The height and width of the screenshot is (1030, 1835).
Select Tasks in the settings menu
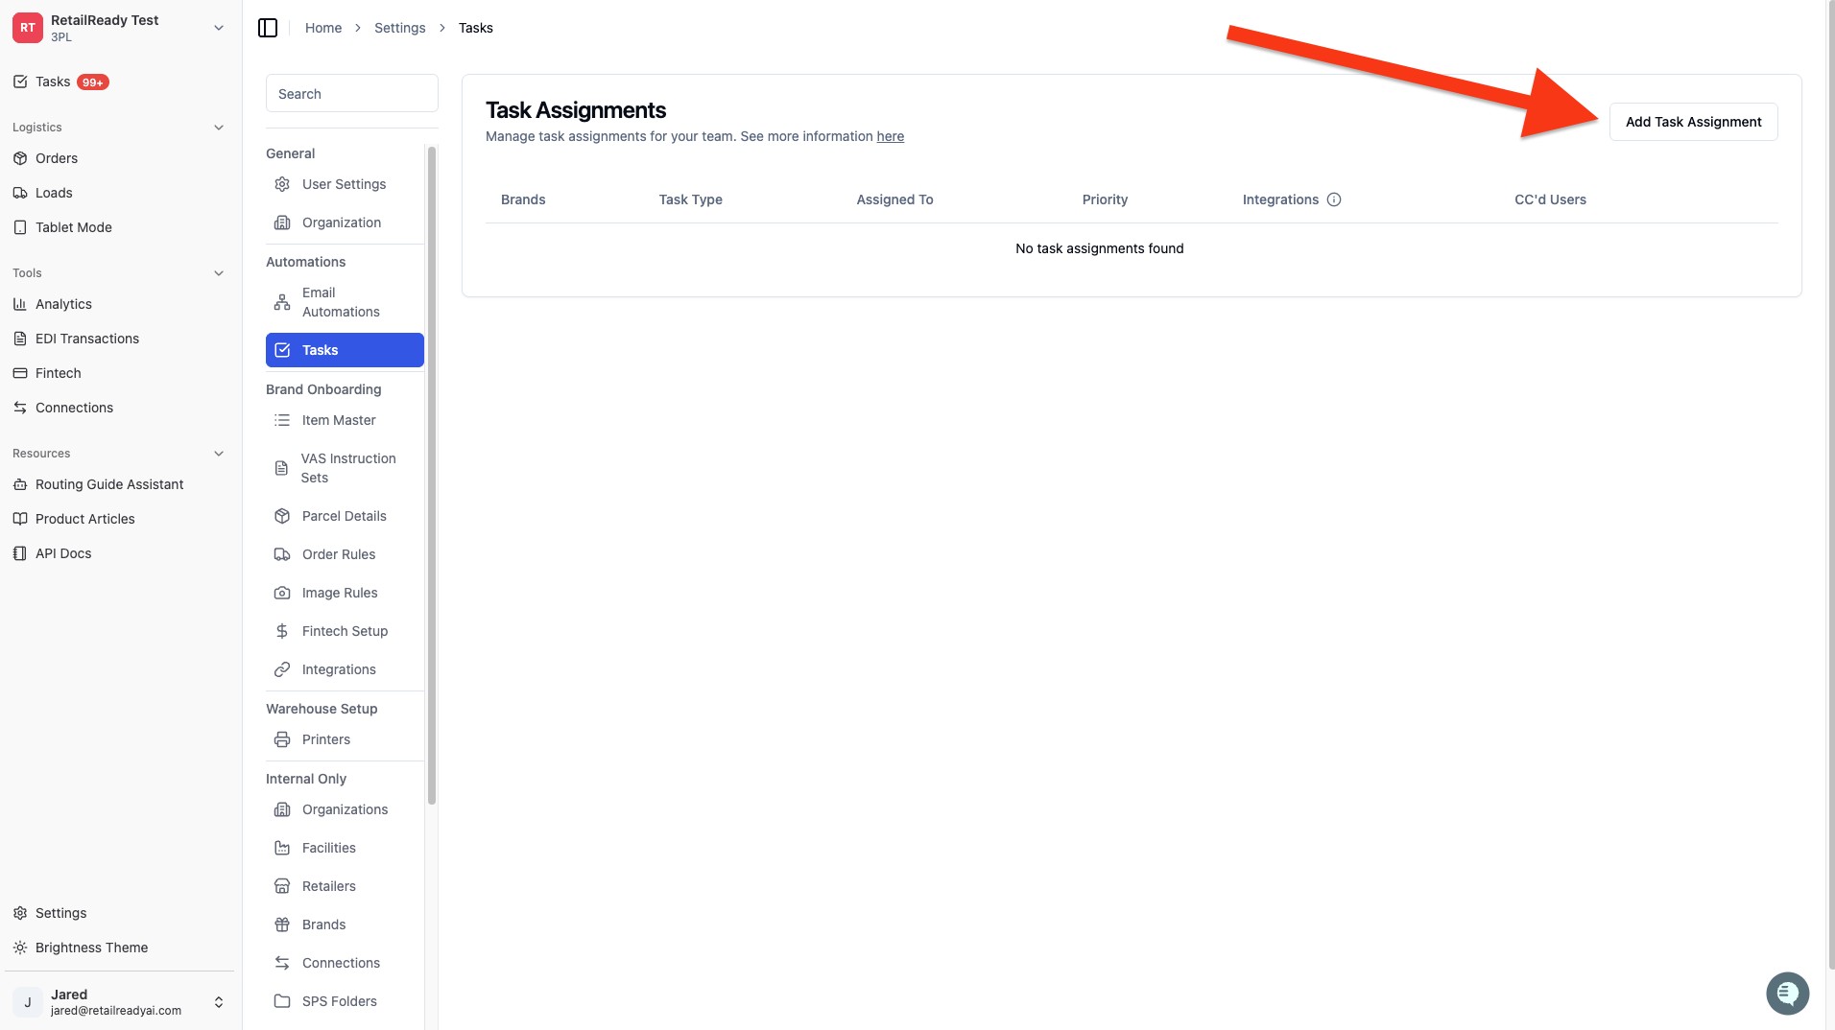coord(345,350)
